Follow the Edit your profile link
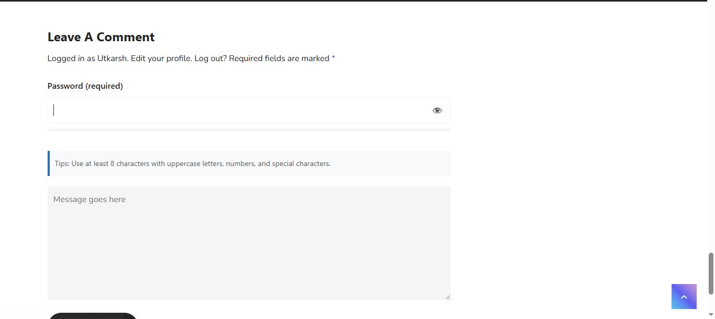Screen dimensions: 715x319 click(161, 58)
